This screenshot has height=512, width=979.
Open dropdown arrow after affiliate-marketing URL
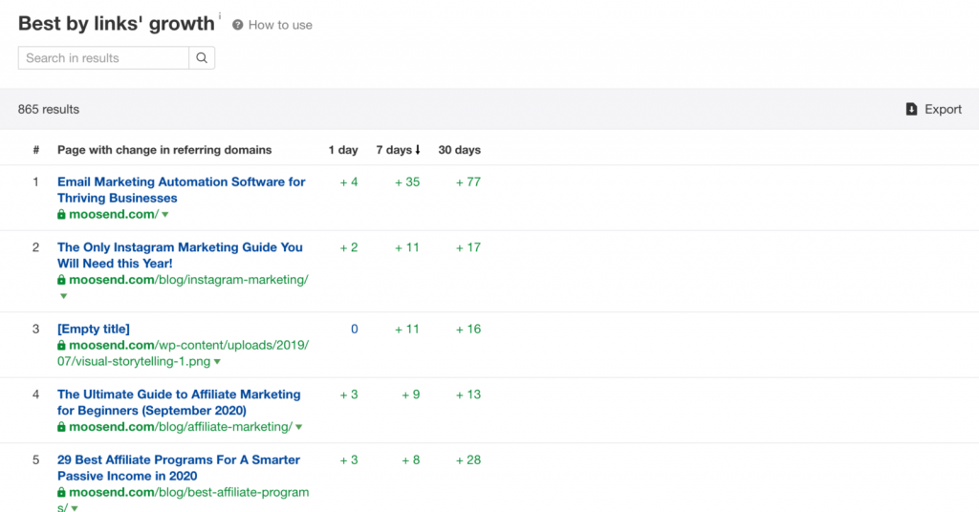click(299, 427)
